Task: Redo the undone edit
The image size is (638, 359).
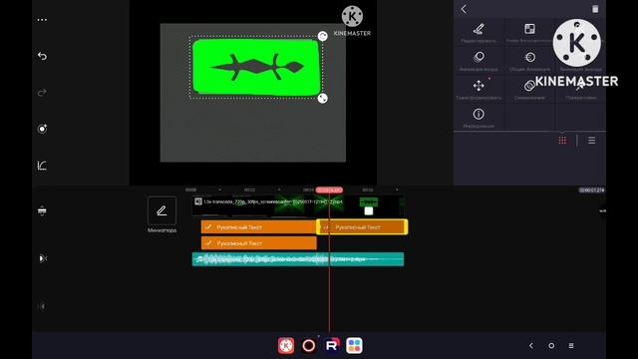Action: (x=42, y=93)
